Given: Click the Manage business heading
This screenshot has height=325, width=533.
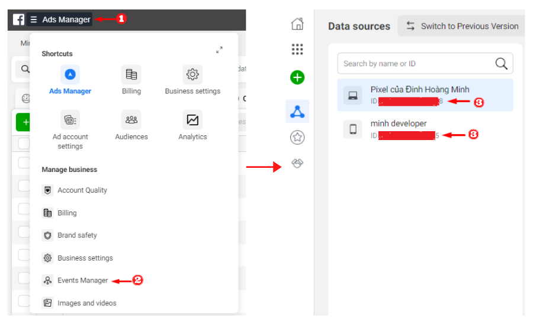Looking at the screenshot, I should pyautogui.click(x=69, y=170).
